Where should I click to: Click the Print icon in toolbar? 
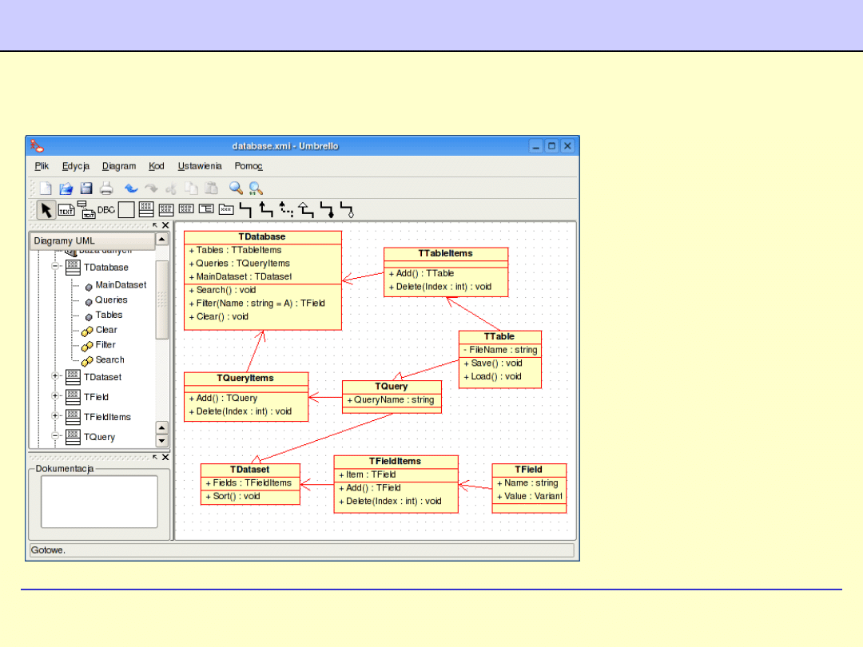(106, 189)
